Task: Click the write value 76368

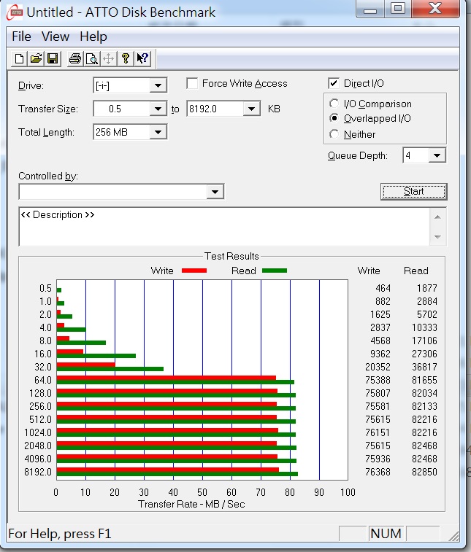Action: (378, 472)
